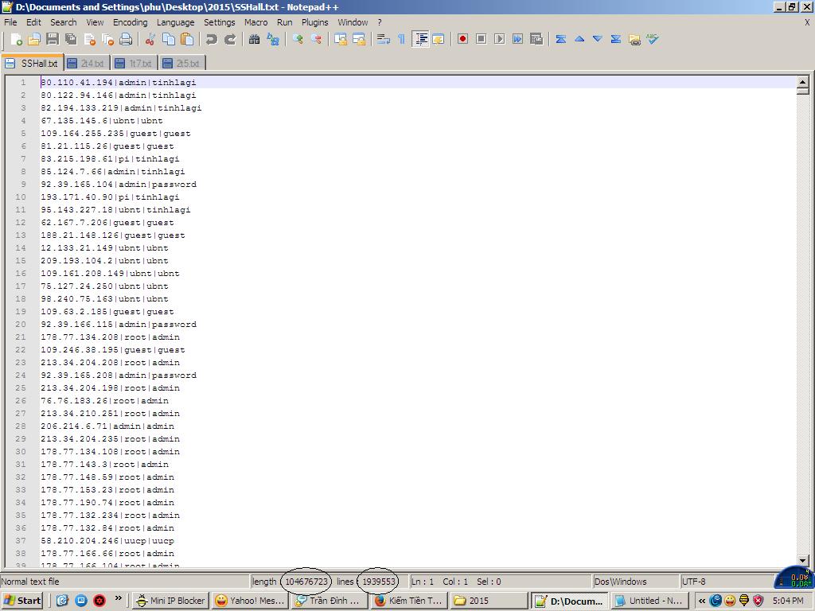Open the 2015 folder taskbar button
The image size is (815, 611).
pyautogui.click(x=488, y=601)
